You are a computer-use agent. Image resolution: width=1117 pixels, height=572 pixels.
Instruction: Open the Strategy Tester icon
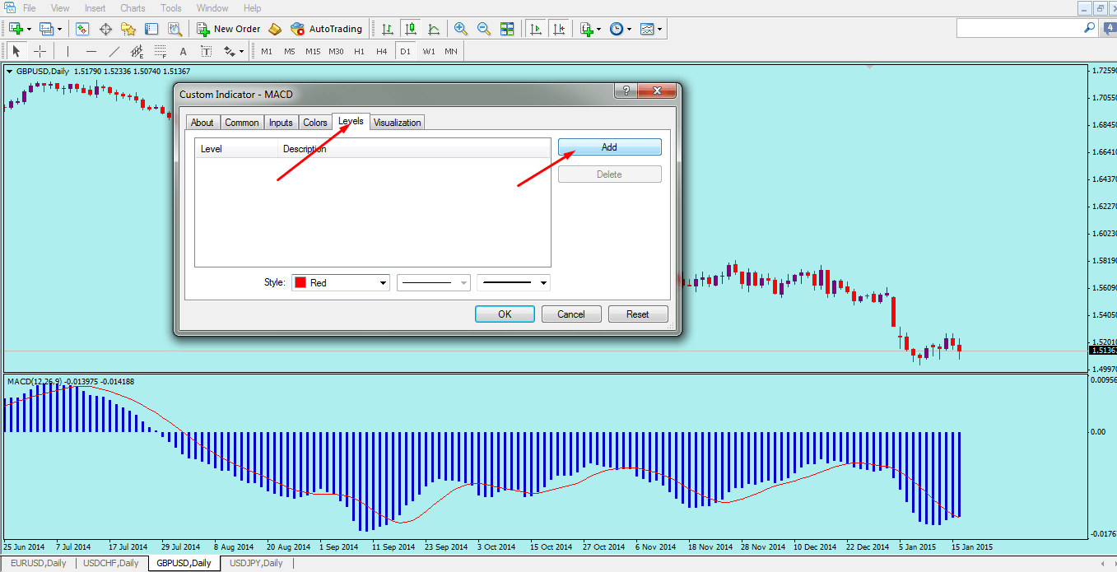(x=175, y=29)
